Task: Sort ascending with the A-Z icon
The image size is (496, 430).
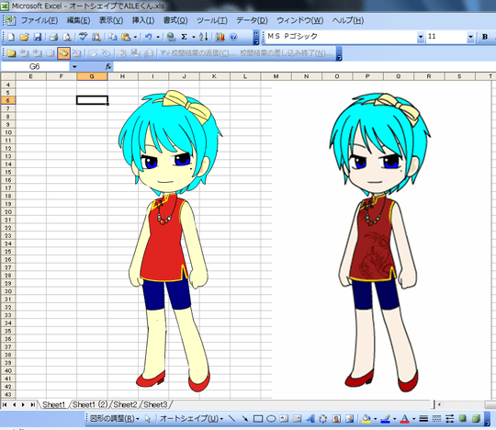Action: (203, 37)
